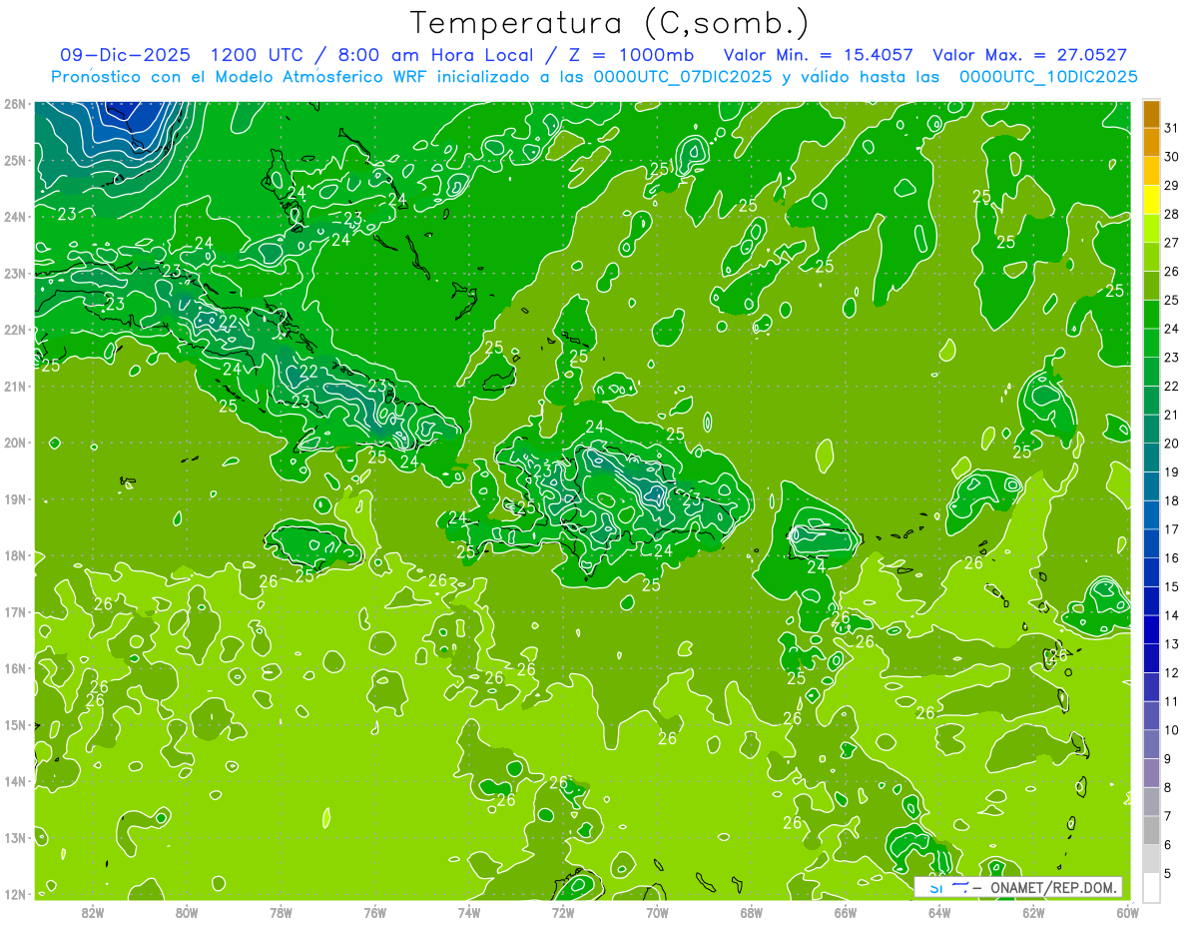Click the gray swatch between color scale labels 6 and 7
Image resolution: width=1198 pixels, height=926 pixels.
pyautogui.click(x=1151, y=830)
